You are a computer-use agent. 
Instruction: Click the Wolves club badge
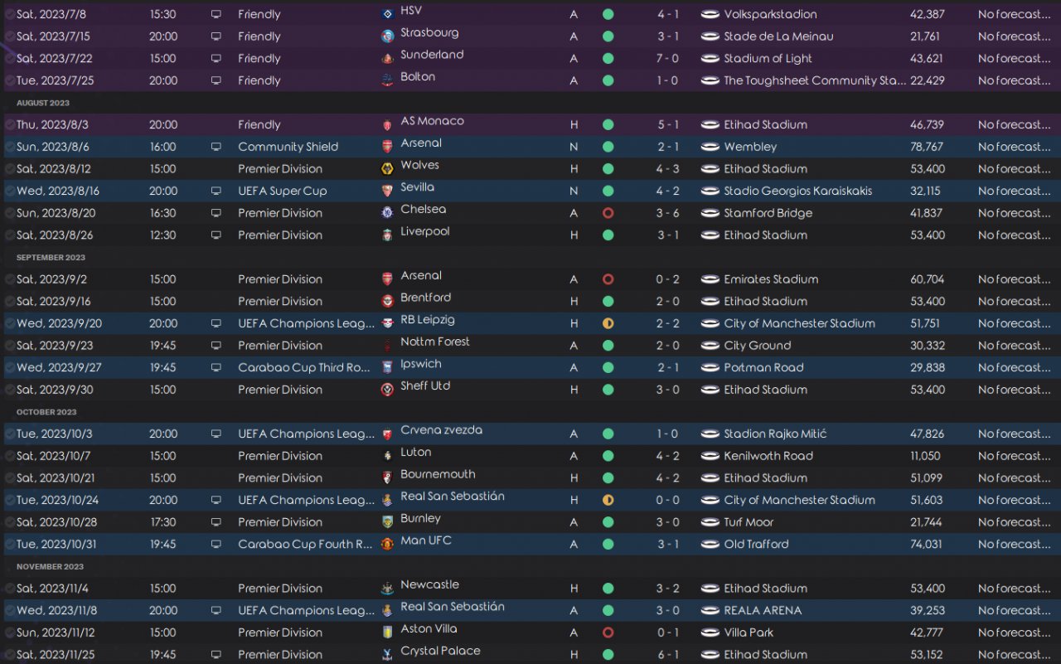387,169
